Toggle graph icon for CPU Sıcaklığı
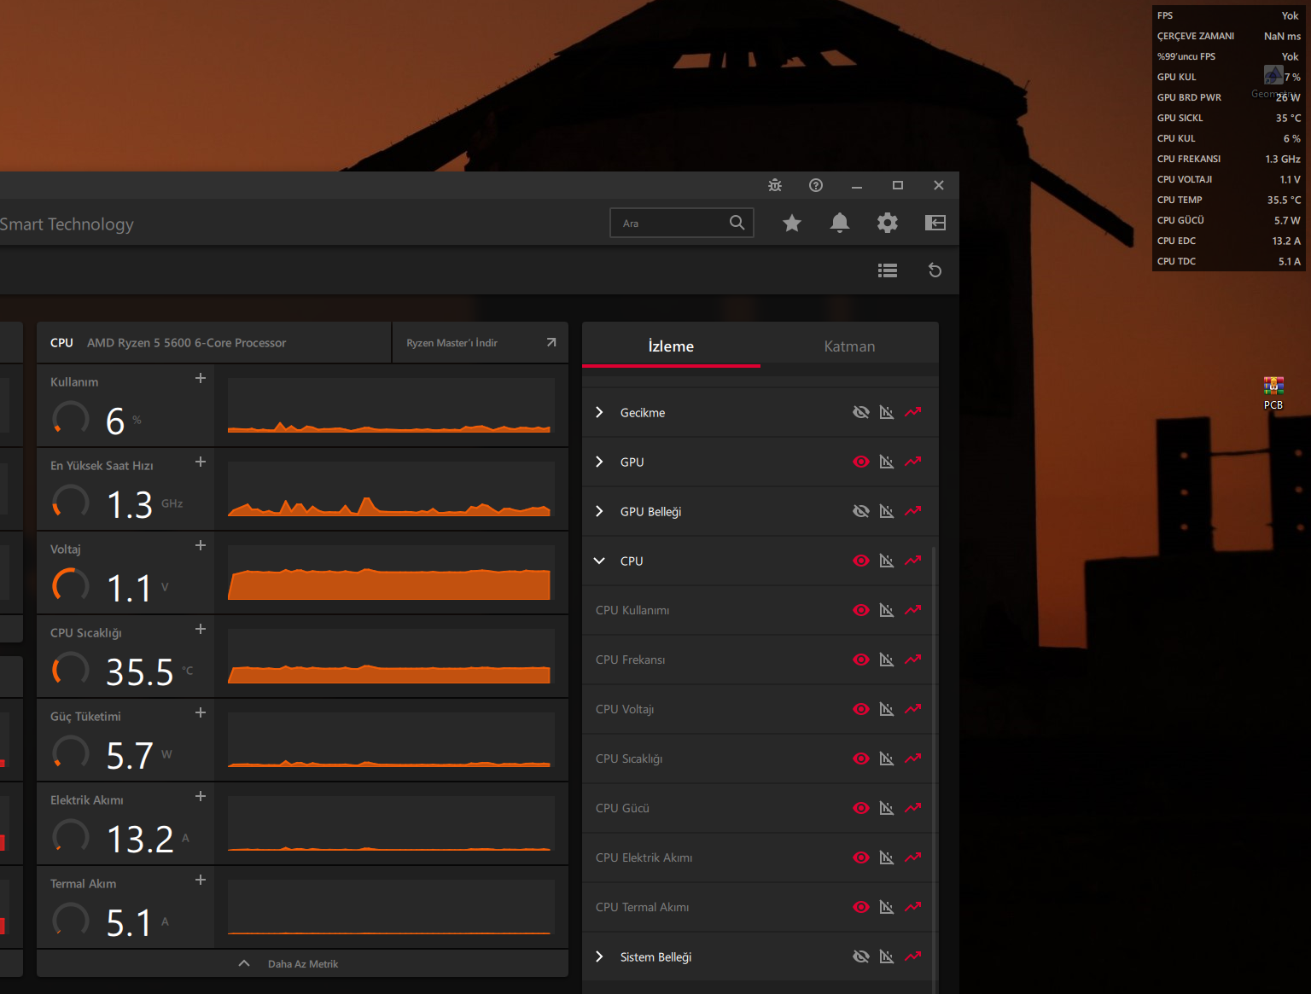The image size is (1311, 994). point(913,759)
